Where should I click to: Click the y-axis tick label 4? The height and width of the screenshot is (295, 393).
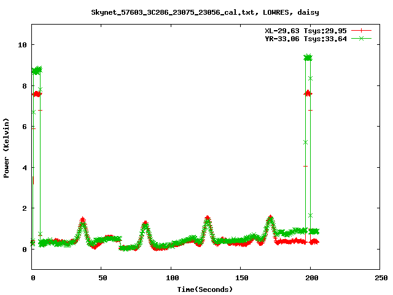click(x=25, y=168)
